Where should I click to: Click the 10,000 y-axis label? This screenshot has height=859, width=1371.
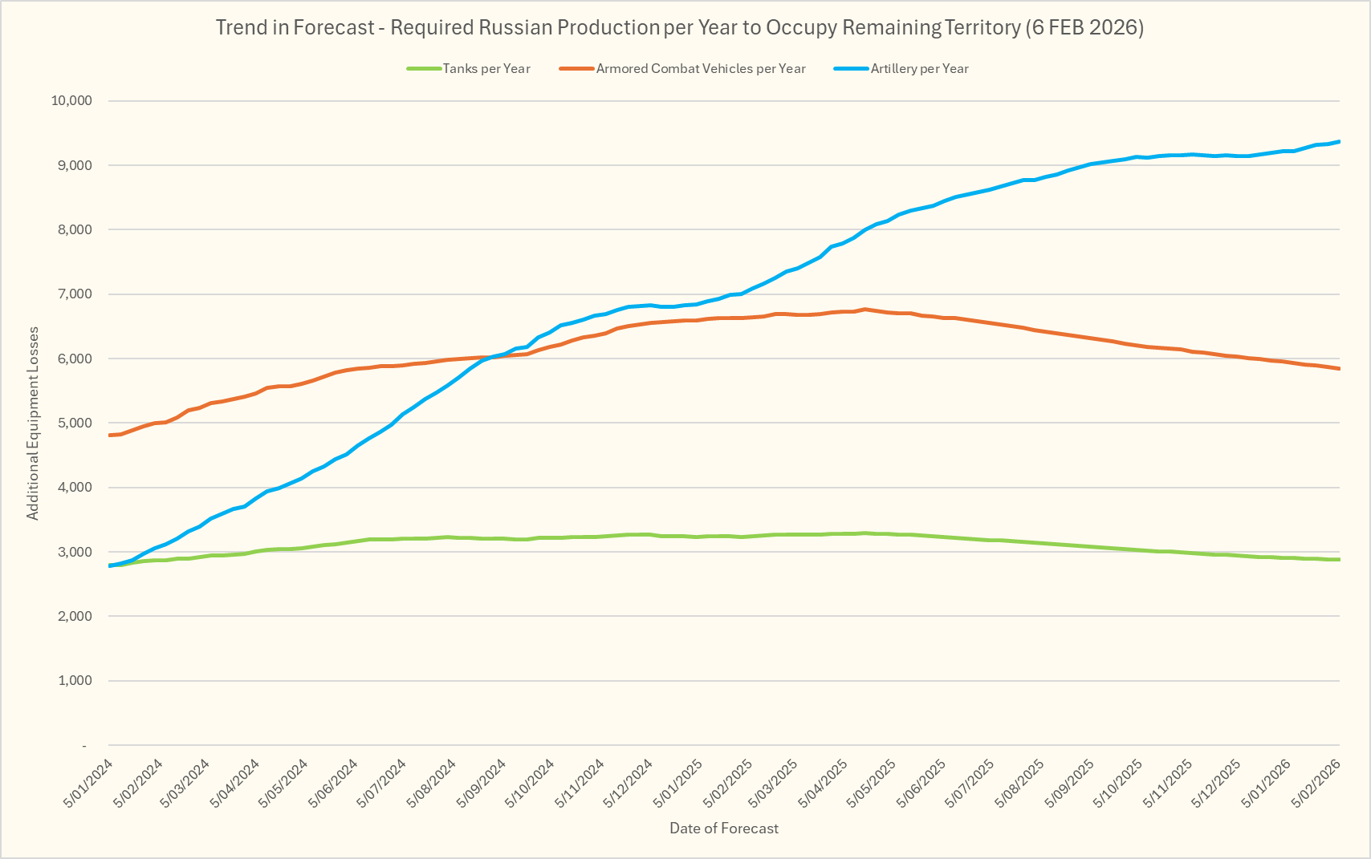(71, 101)
